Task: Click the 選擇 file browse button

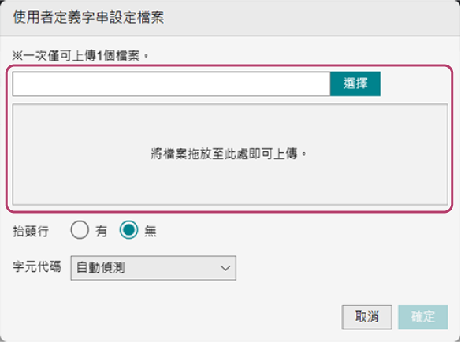Action: 355,84
